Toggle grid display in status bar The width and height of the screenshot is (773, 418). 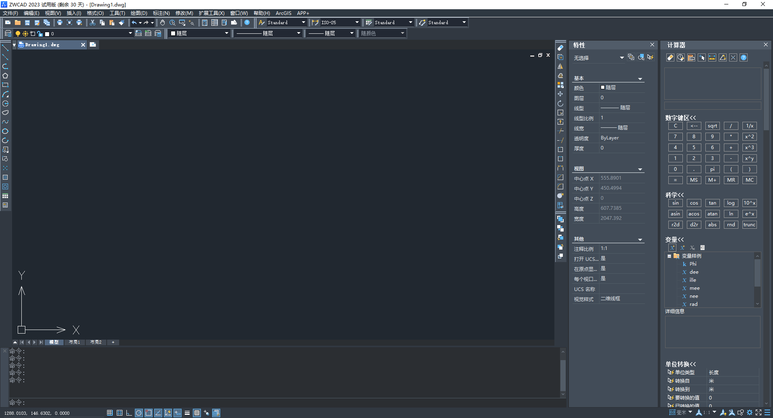click(120, 413)
